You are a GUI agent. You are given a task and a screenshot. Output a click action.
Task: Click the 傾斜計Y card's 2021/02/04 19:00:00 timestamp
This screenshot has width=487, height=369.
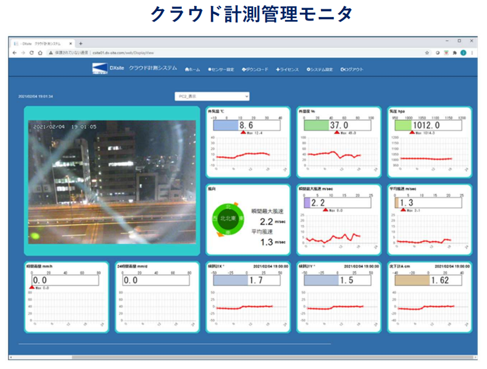click(x=361, y=266)
